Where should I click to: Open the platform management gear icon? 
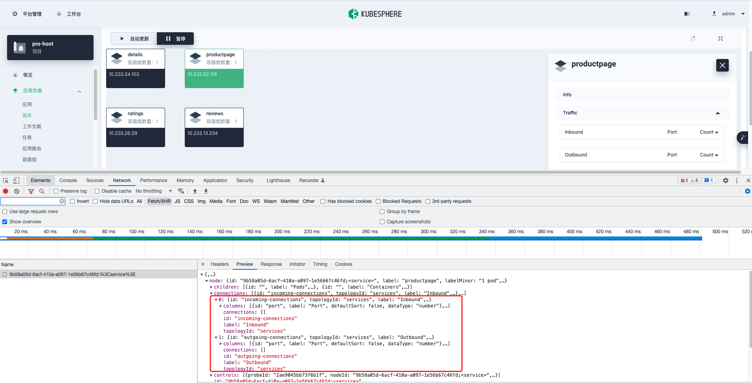click(15, 14)
